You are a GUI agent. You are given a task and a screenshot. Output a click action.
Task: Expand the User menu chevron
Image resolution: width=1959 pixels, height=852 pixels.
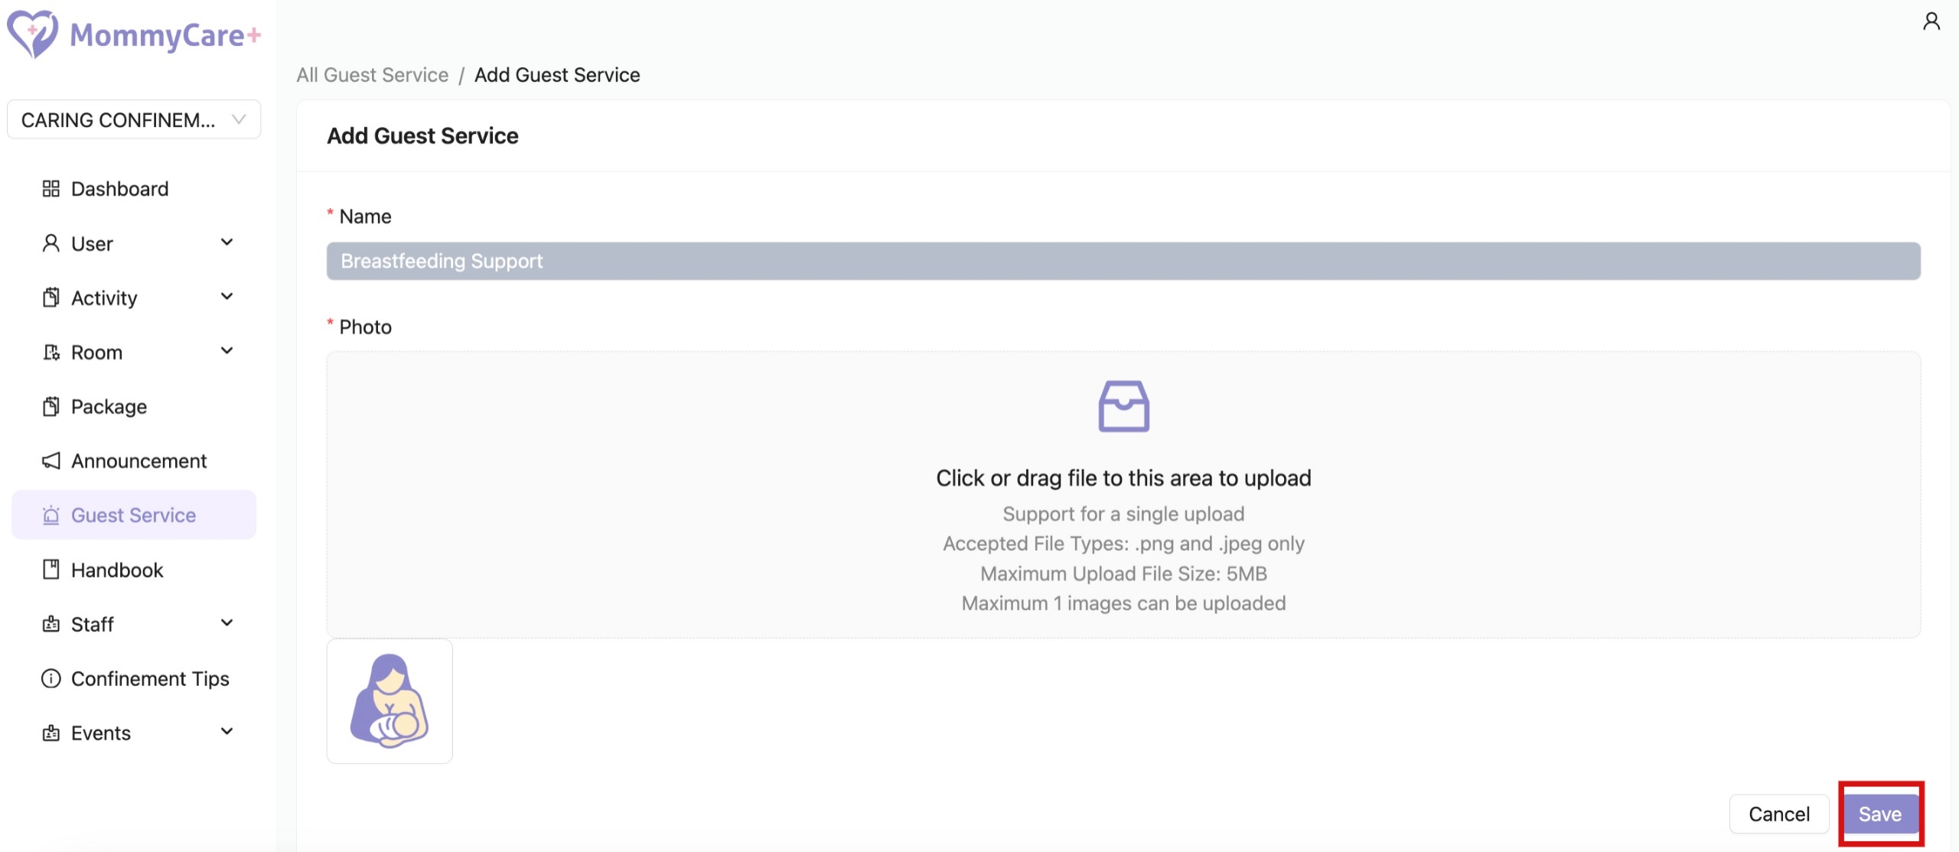pyautogui.click(x=227, y=242)
